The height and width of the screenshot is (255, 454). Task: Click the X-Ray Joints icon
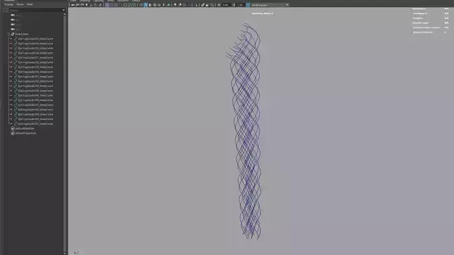(x=212, y=5)
